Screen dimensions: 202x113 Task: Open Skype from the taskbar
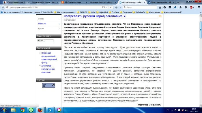point(50,110)
